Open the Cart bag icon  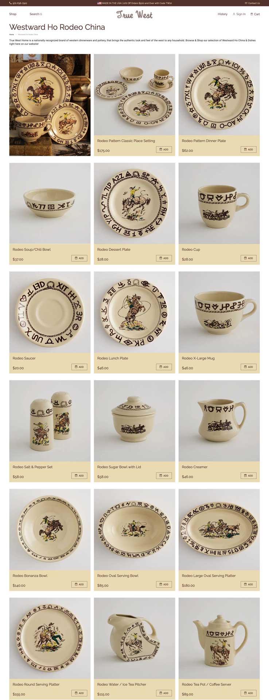click(252, 14)
